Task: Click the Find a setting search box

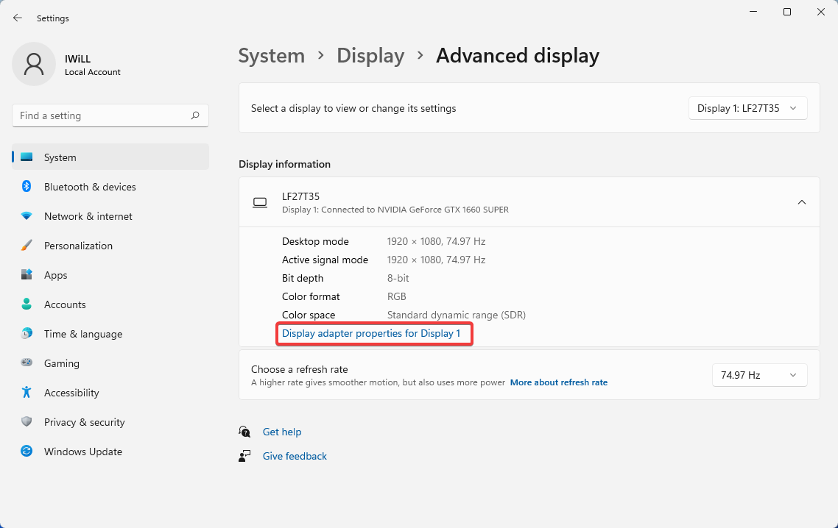Action: click(x=110, y=115)
